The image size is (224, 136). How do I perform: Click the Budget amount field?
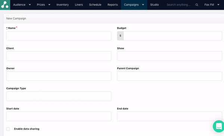coord(173,36)
